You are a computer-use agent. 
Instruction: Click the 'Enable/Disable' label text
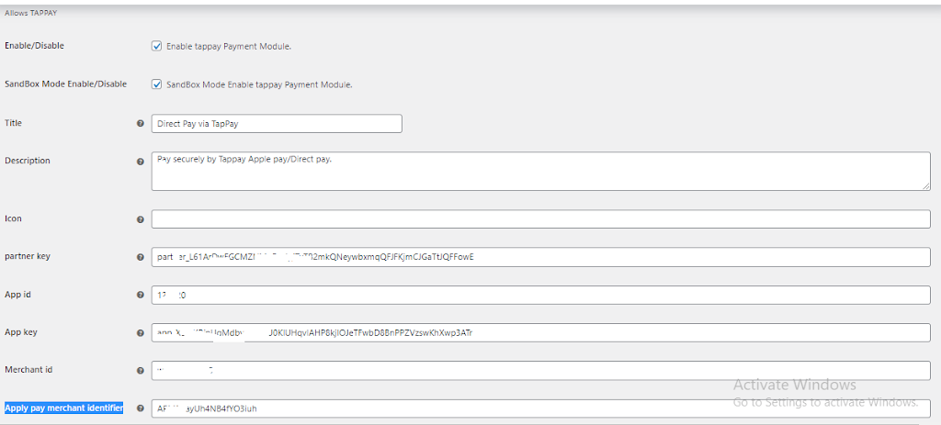pos(34,46)
